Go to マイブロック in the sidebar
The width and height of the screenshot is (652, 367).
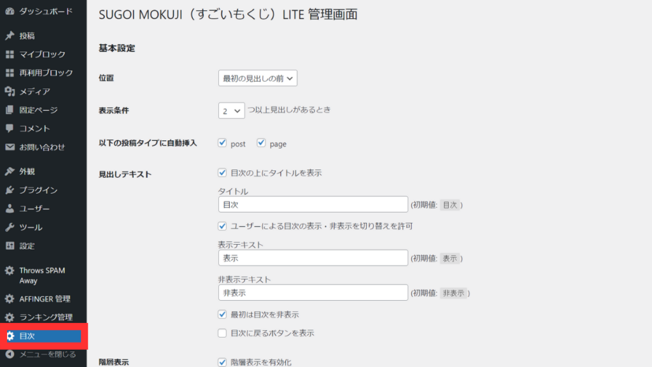tap(43, 54)
